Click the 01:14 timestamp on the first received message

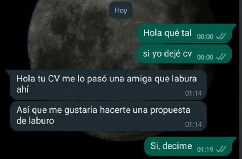193,93
